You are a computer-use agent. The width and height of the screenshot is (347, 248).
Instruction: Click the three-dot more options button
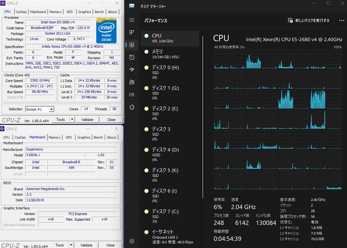[342, 21]
